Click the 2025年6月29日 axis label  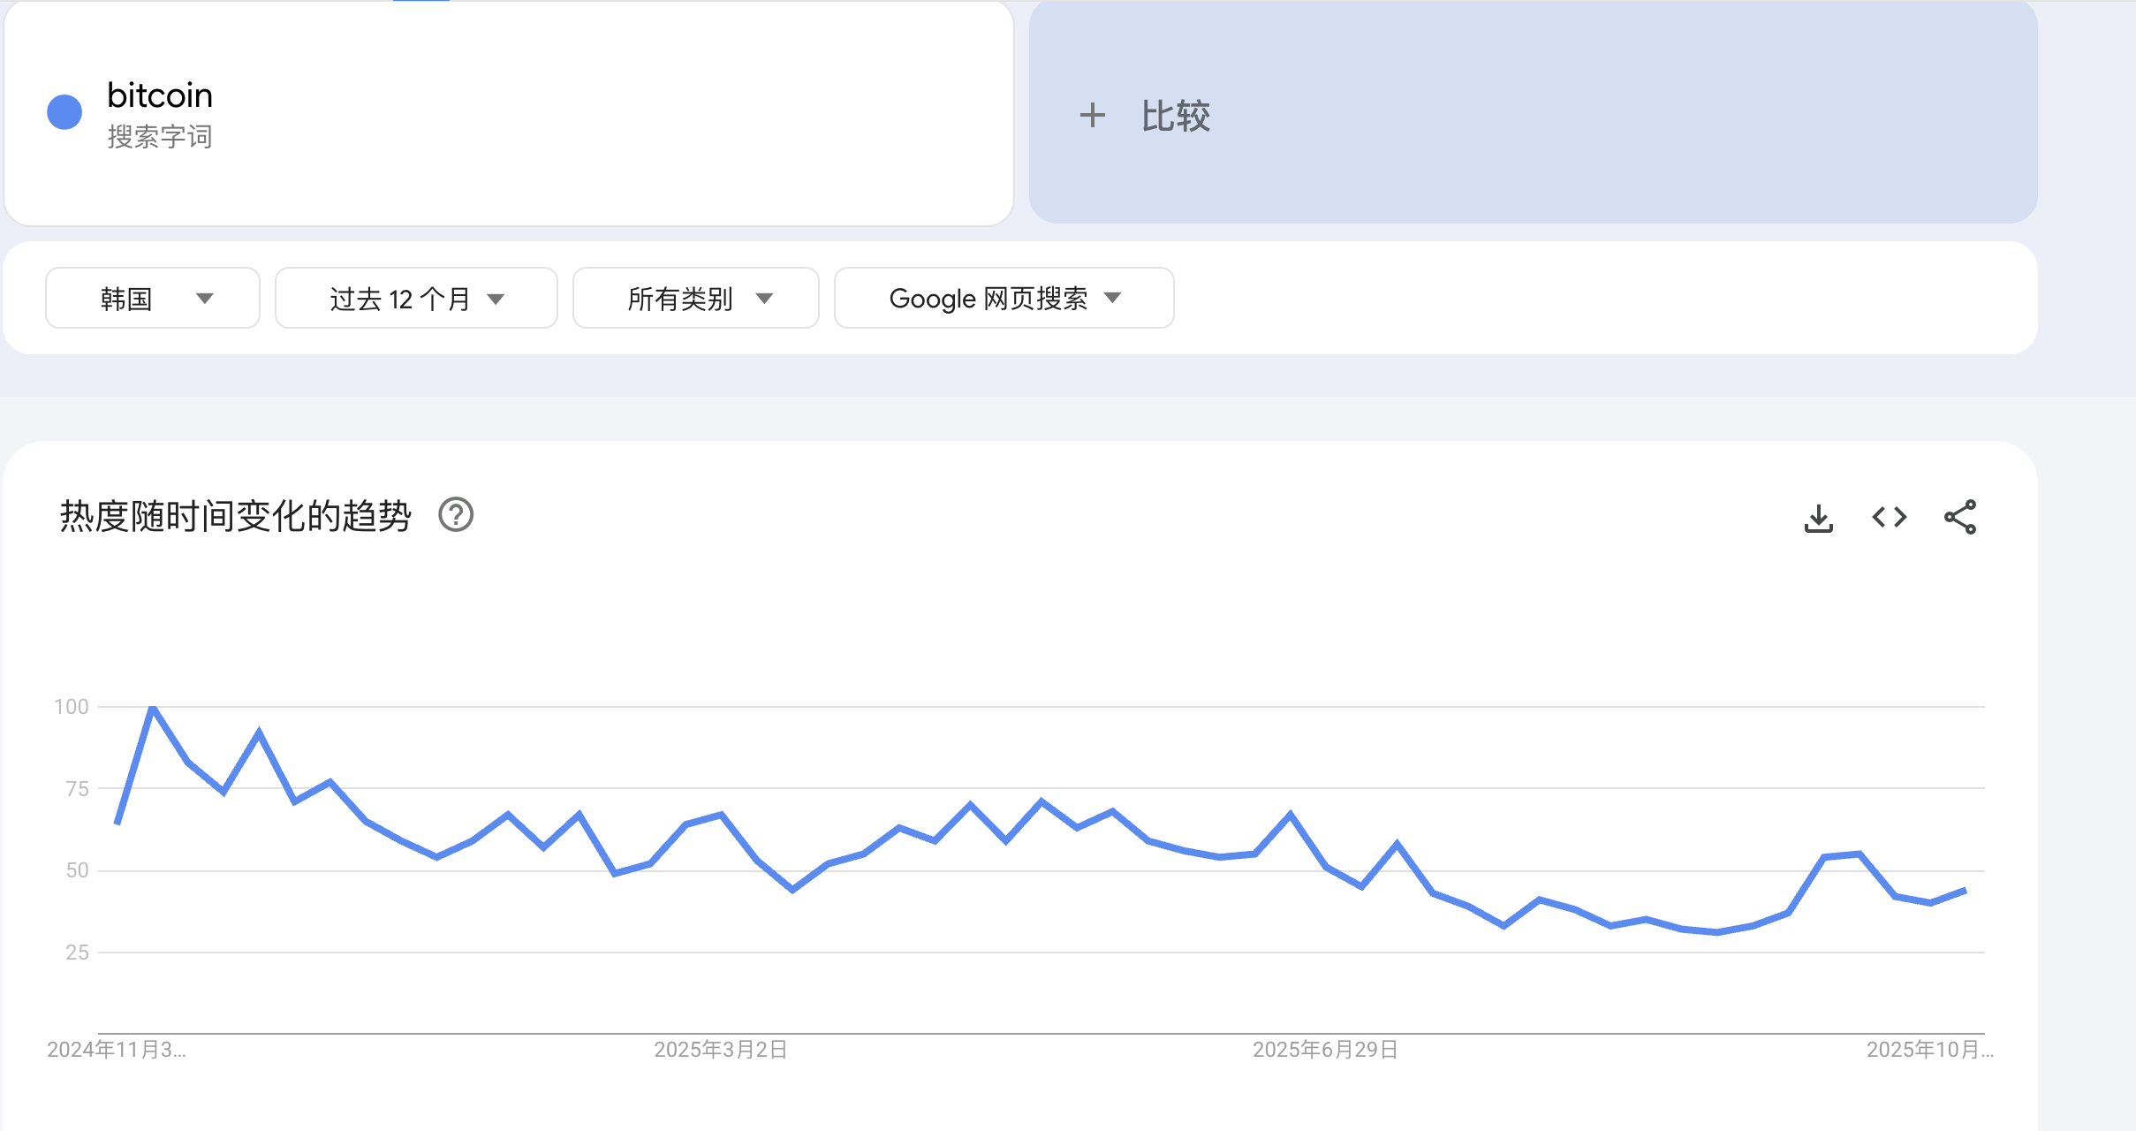coord(1324,1050)
